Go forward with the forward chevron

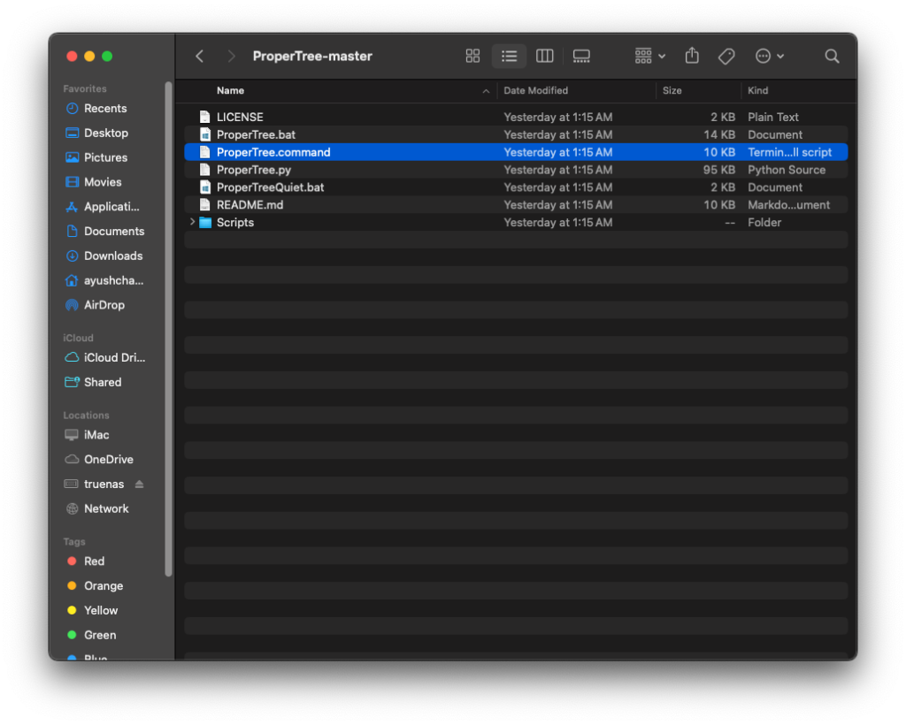231,56
